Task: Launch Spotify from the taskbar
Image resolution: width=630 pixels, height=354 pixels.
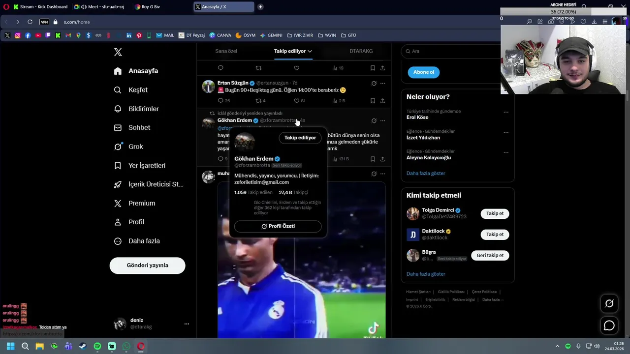Action: click(x=97, y=346)
